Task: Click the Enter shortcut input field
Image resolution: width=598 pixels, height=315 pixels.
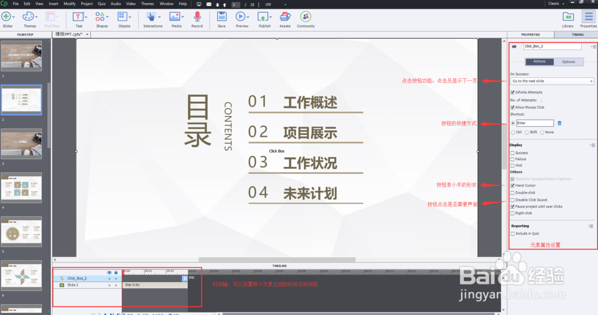Action: click(x=535, y=123)
